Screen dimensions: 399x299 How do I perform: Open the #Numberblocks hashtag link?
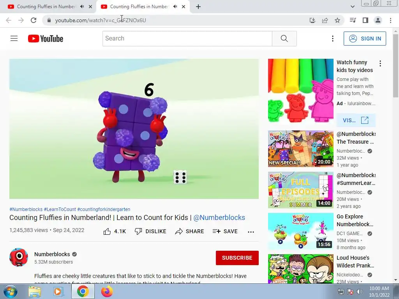coord(26,209)
